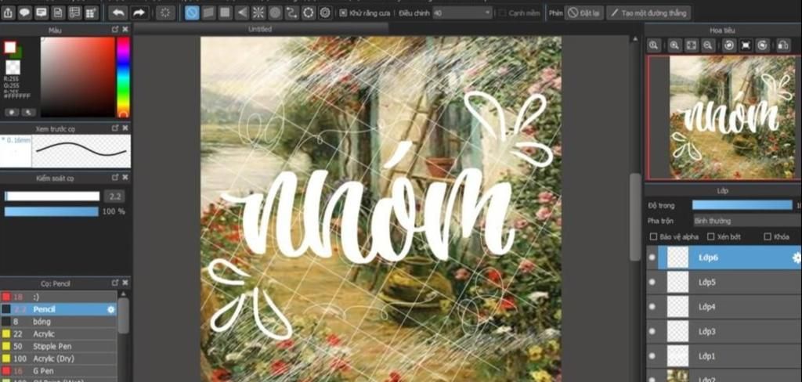Select the Acrylic brush with size 22
The height and width of the screenshot is (382, 802).
tap(58, 334)
